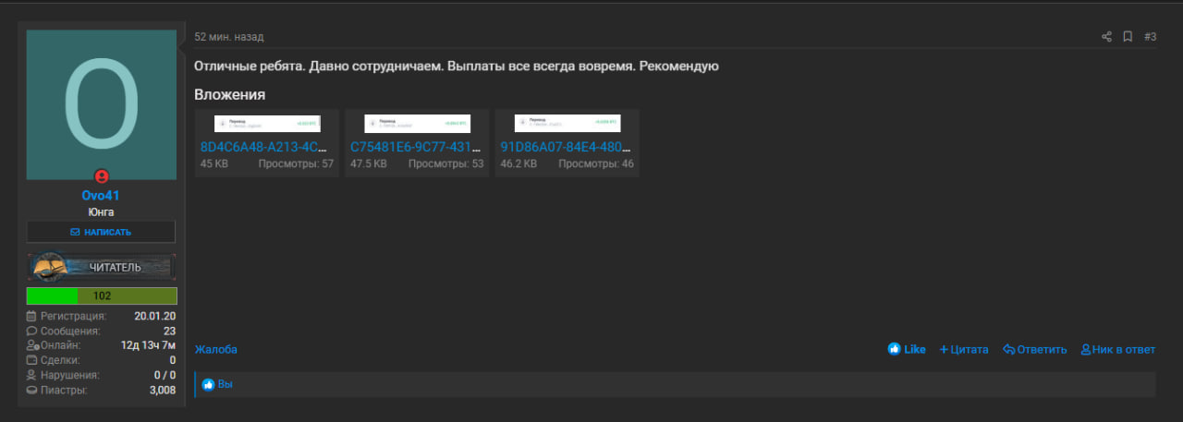Viewport: 1183px width, 422px height.
Task: Like the post by Ovo41
Action: [x=907, y=349]
